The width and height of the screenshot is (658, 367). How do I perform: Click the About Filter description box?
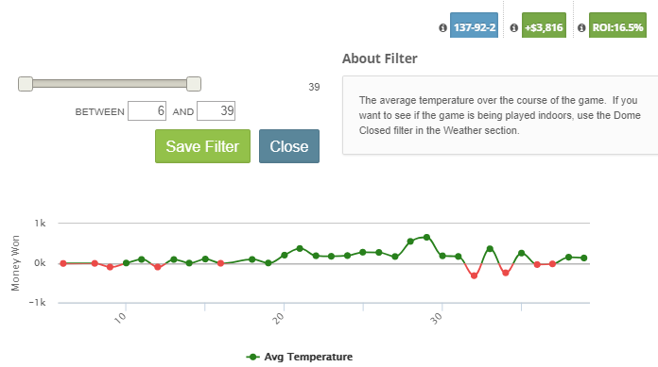[500, 115]
